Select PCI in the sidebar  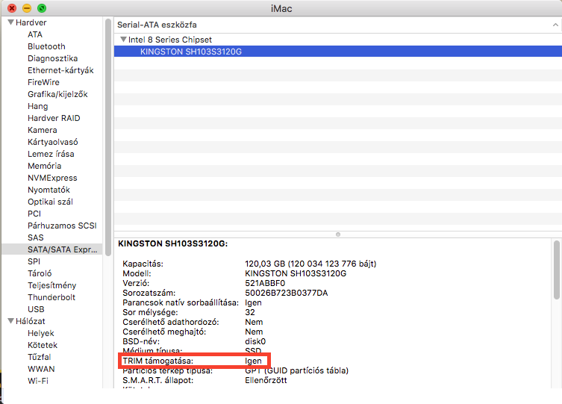click(x=34, y=214)
